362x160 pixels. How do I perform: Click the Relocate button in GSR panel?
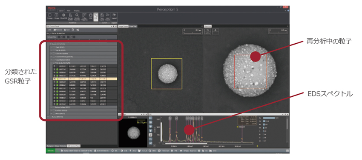point(58,30)
